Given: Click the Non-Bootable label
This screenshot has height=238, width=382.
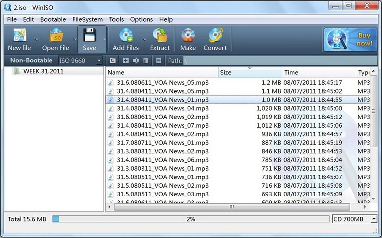Looking at the screenshot, I should [31, 60].
